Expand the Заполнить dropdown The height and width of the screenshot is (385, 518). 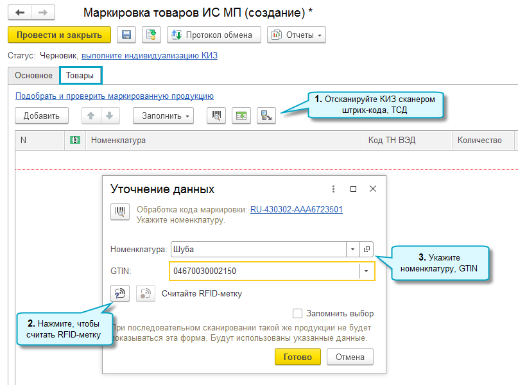pyautogui.click(x=163, y=116)
